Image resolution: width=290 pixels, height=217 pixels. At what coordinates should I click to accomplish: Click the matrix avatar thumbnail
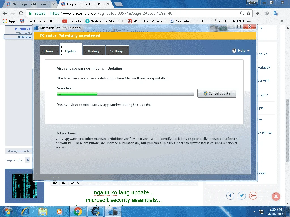(25, 186)
